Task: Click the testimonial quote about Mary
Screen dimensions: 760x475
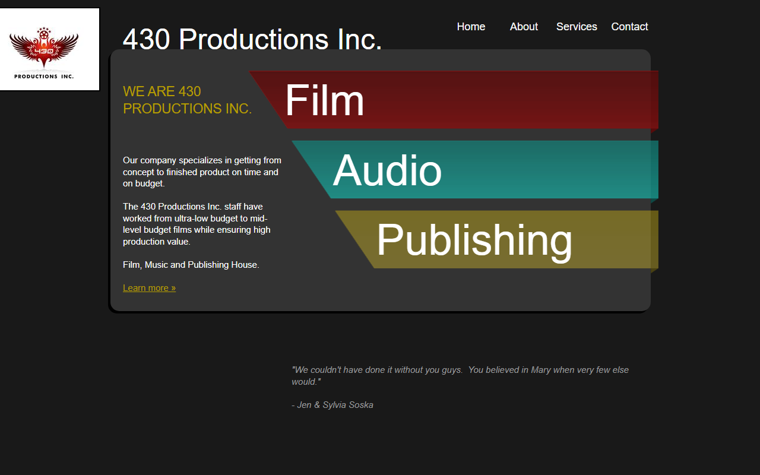Action: [x=460, y=376]
